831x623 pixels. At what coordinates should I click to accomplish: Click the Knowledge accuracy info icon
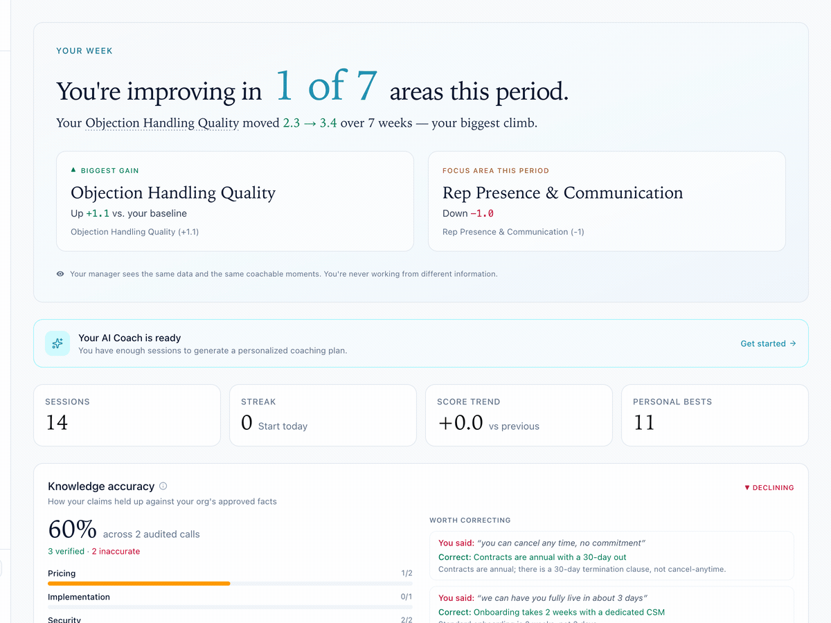tap(163, 486)
